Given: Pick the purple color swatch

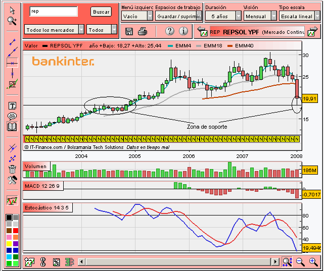Looking at the screenshot, I should [16, 244].
